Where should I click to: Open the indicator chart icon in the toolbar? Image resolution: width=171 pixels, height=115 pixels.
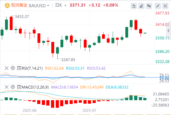pyautogui.click(x=134, y=6)
